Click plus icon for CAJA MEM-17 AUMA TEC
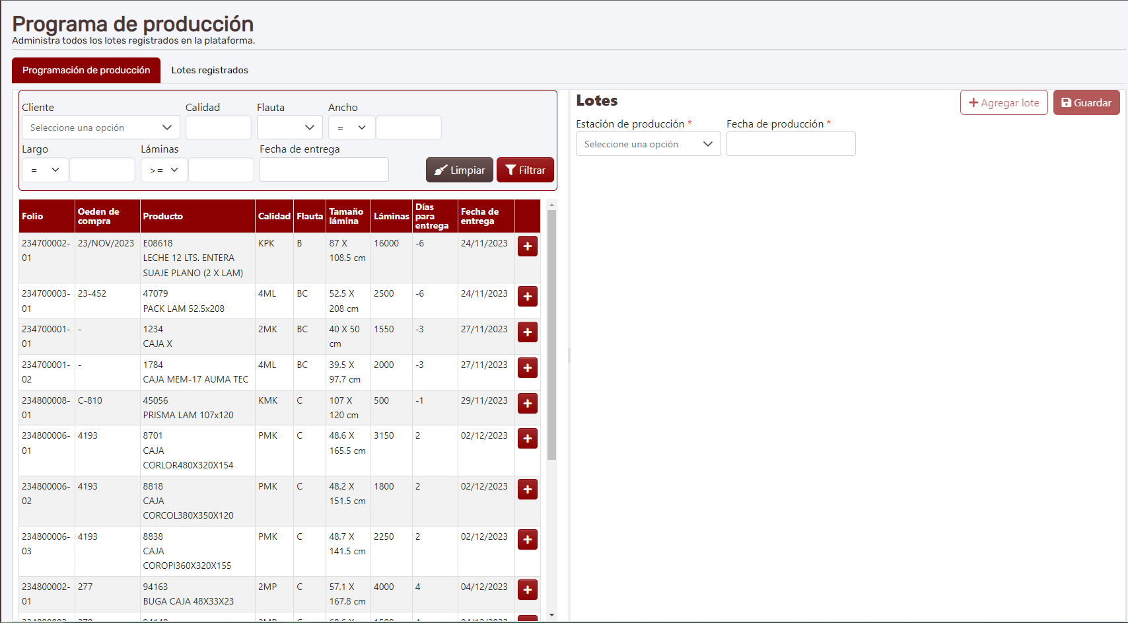This screenshot has height=623, width=1128. pos(527,368)
